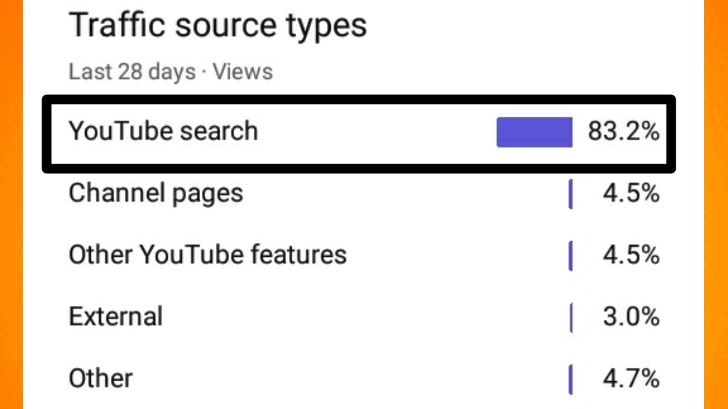Open the Traffic source types heading
This screenshot has width=728, height=409.
[x=218, y=26]
